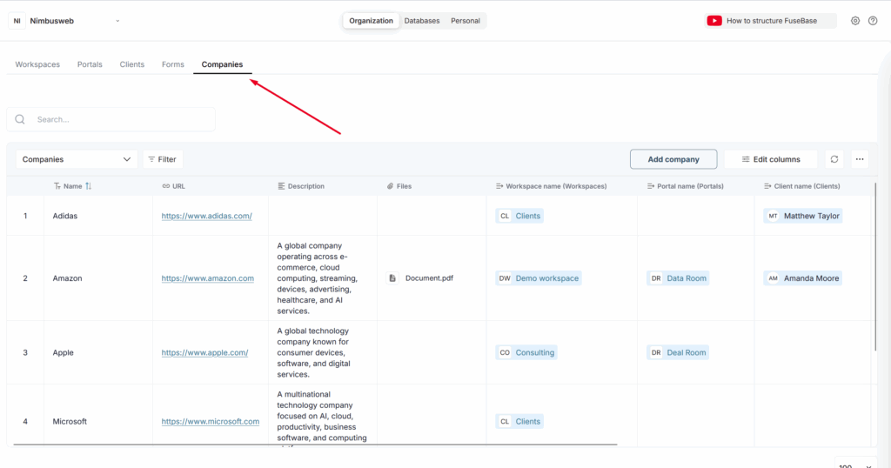The image size is (891, 468).
Task: Select the Personal tab
Action: pyautogui.click(x=466, y=21)
